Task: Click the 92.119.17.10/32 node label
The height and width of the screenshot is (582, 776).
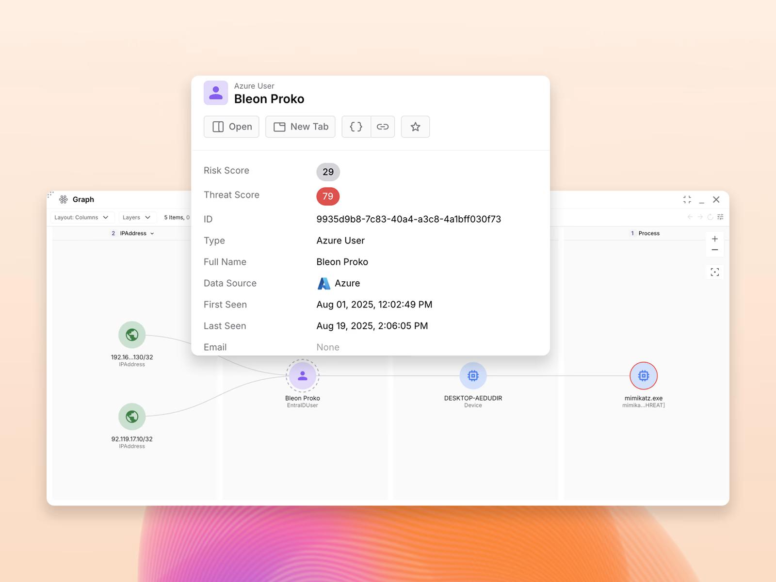Action: tap(132, 439)
